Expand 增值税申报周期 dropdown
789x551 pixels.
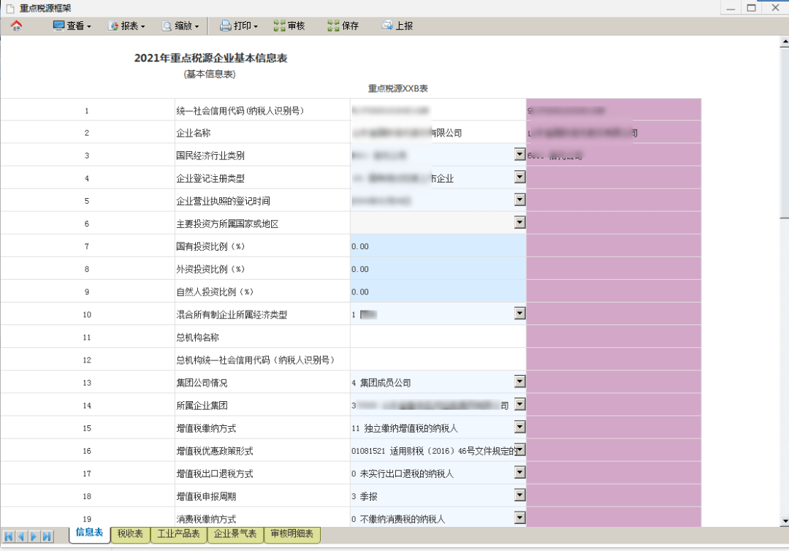tap(520, 495)
